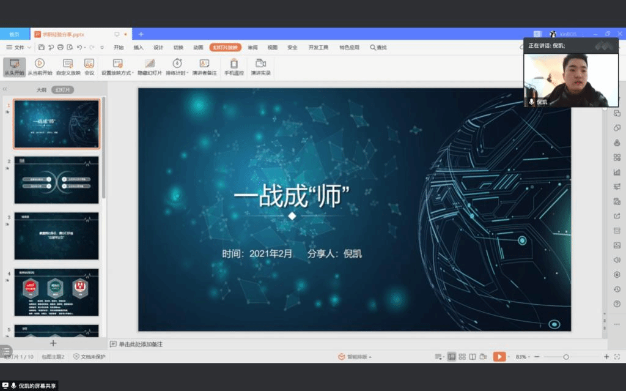The width and height of the screenshot is (626, 391).
Task: Open 自定义放映 custom show tool
Action: point(68,63)
